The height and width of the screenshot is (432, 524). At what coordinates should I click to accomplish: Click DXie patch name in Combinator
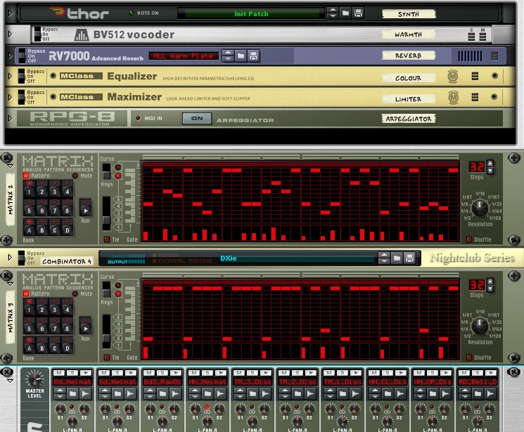coord(229,258)
